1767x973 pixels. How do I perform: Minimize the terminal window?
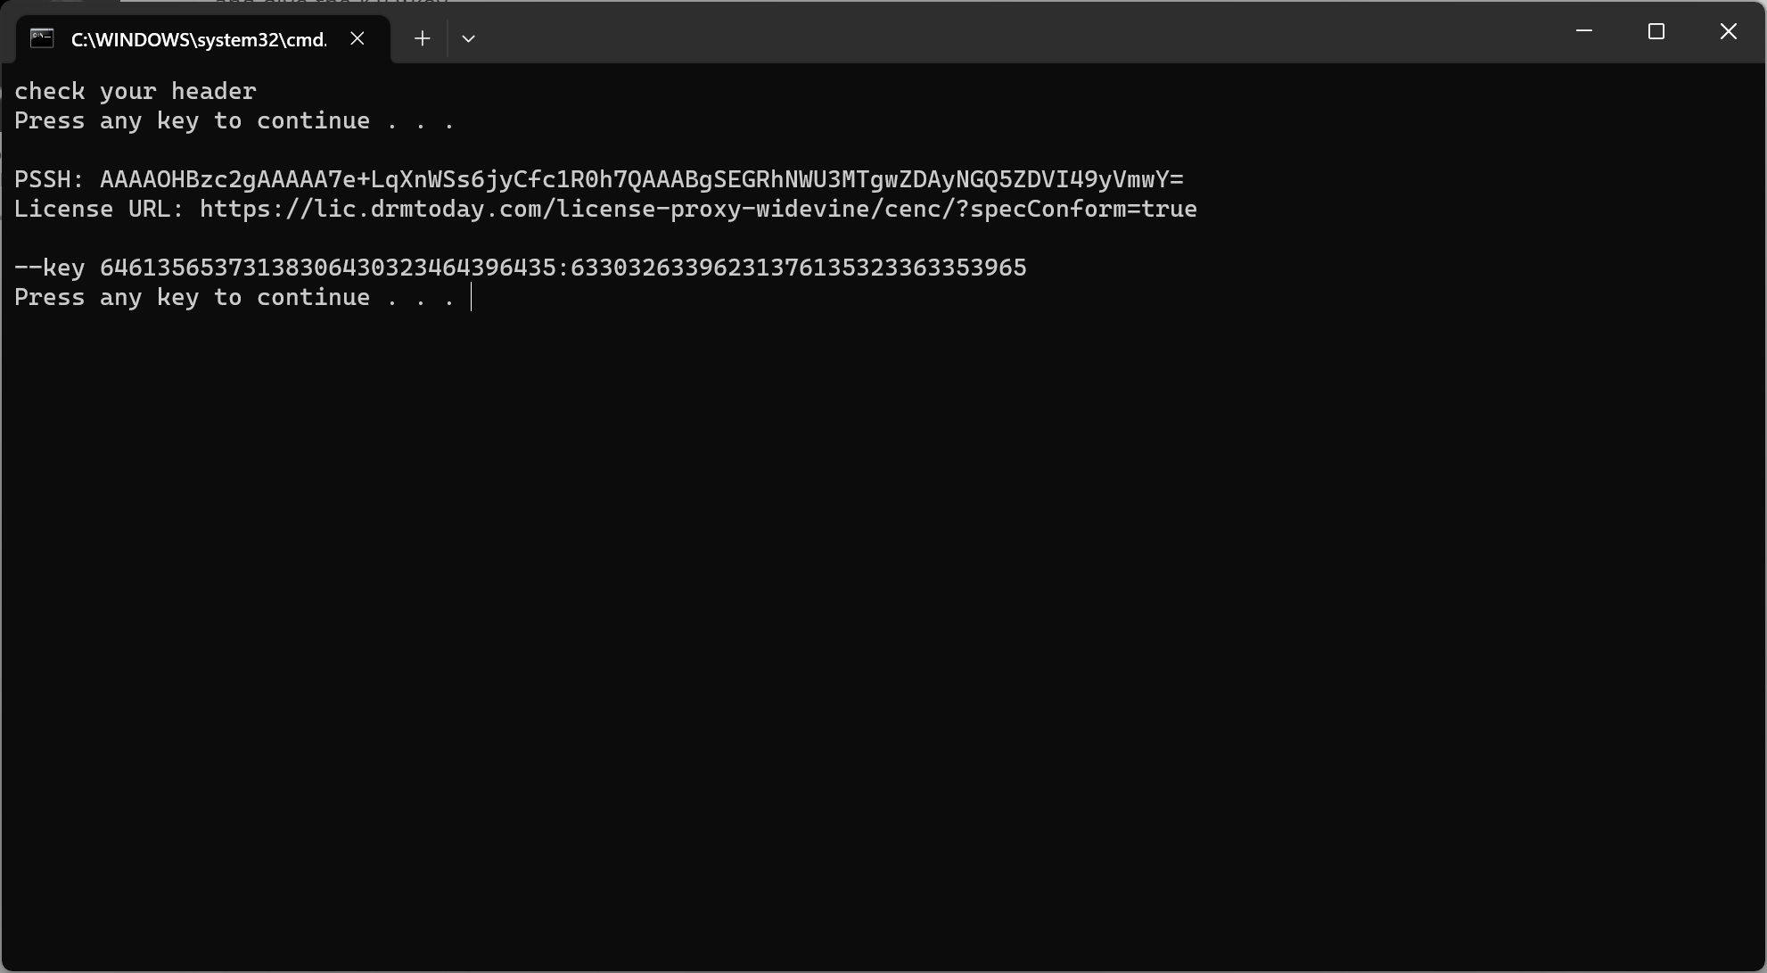pyautogui.click(x=1584, y=31)
